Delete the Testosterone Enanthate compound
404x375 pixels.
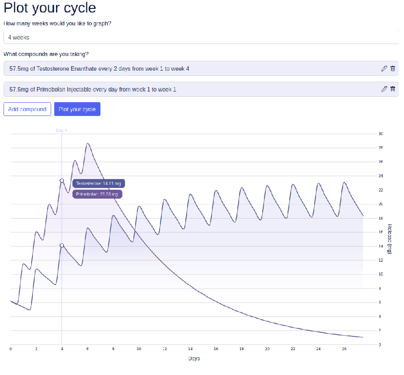click(x=392, y=68)
